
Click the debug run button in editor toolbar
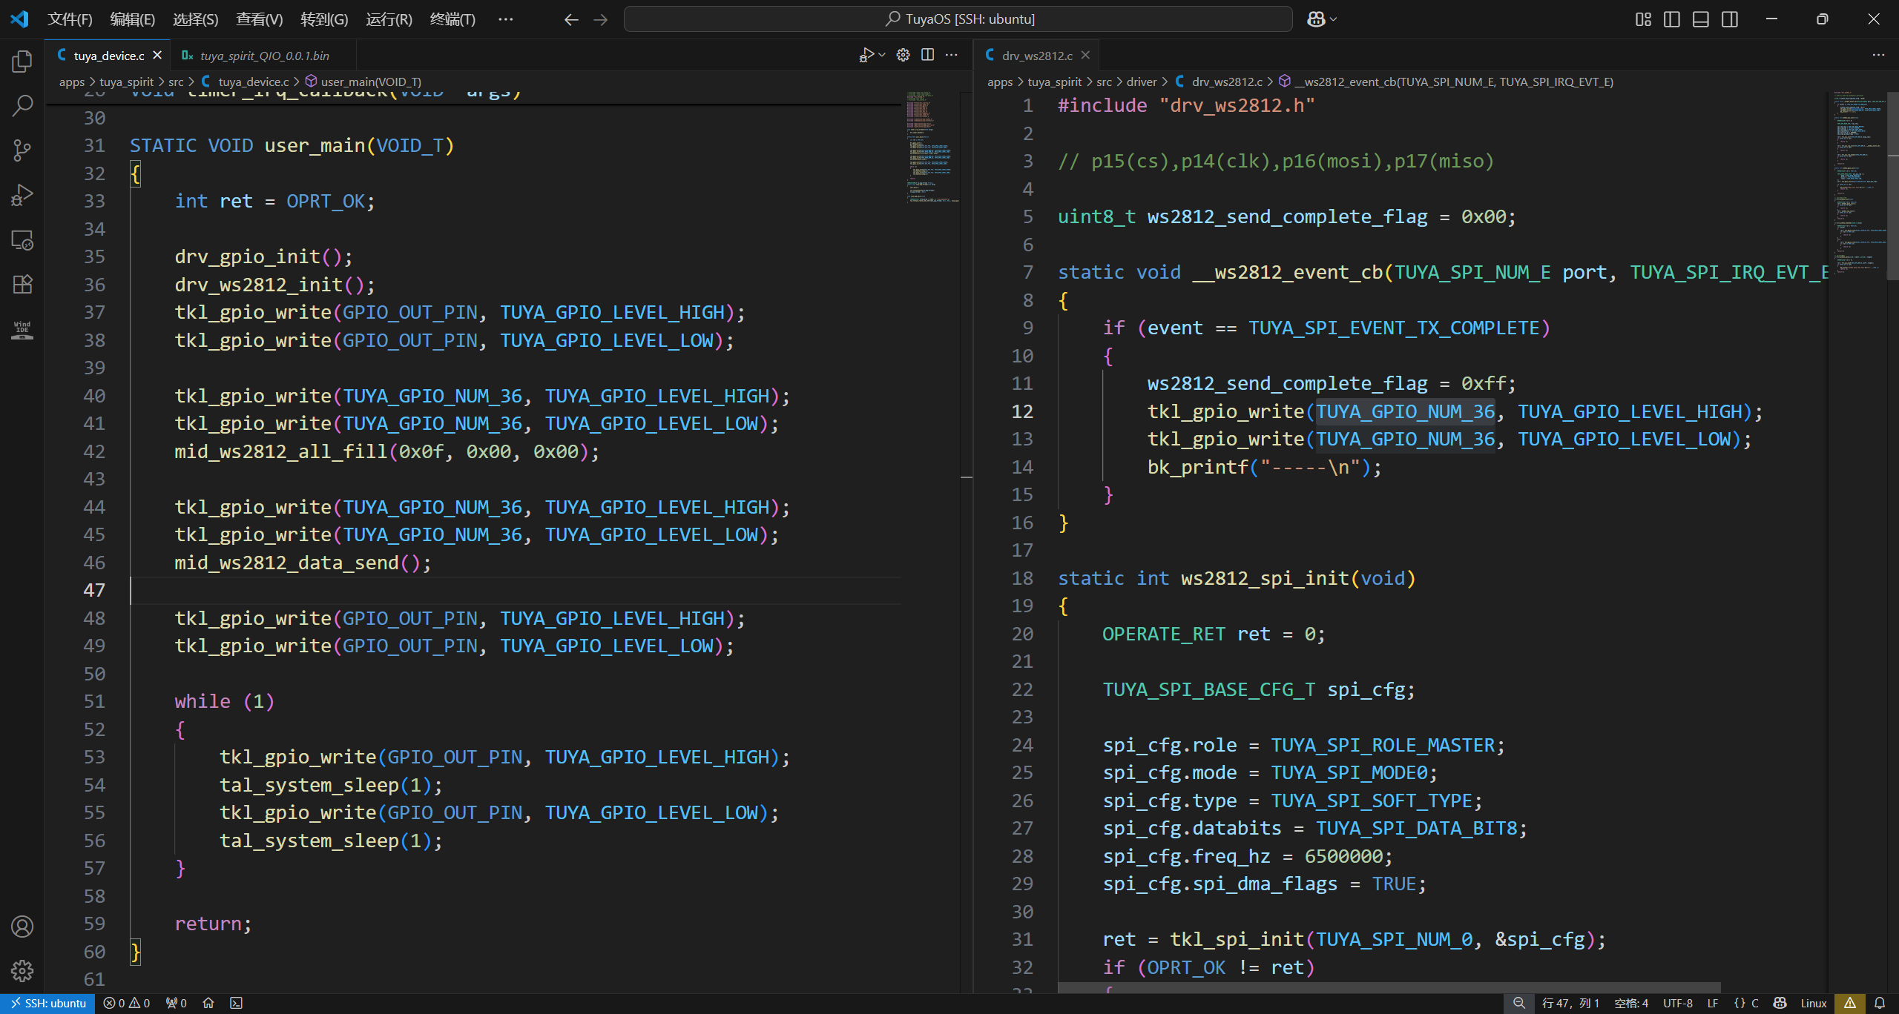pyautogui.click(x=866, y=55)
